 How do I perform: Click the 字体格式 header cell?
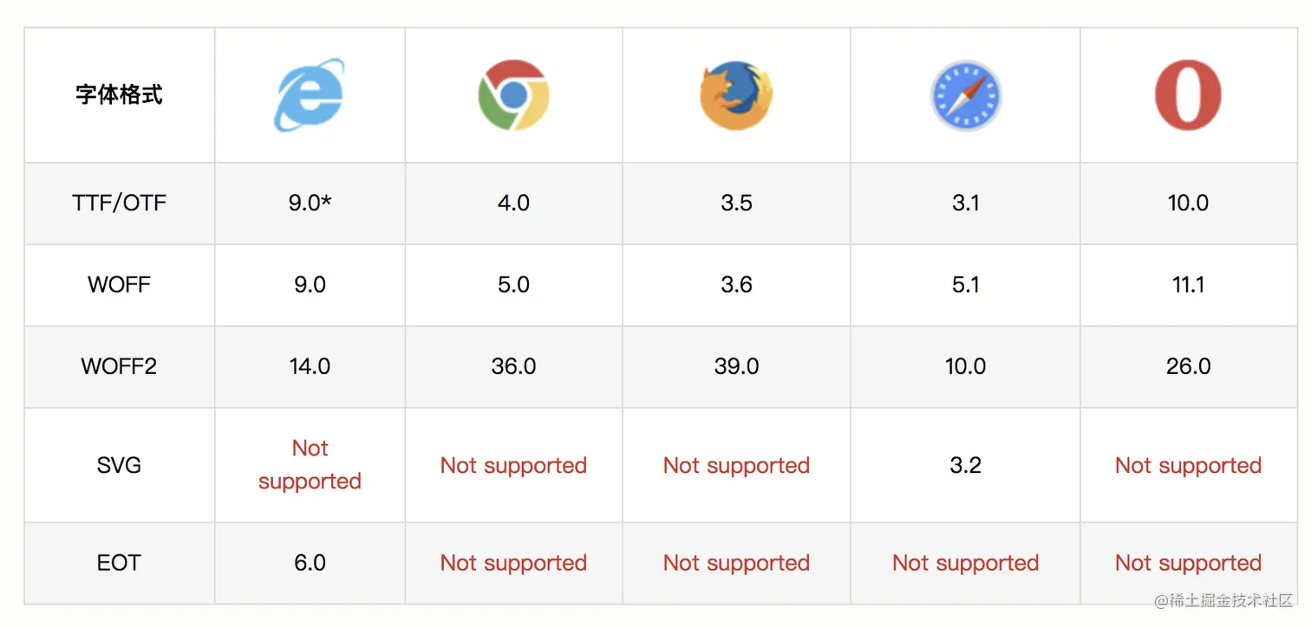119,95
